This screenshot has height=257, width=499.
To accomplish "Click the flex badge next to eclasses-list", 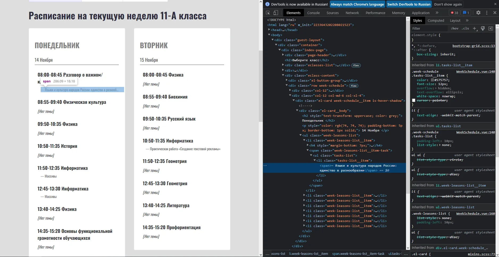I will point(356,65).
